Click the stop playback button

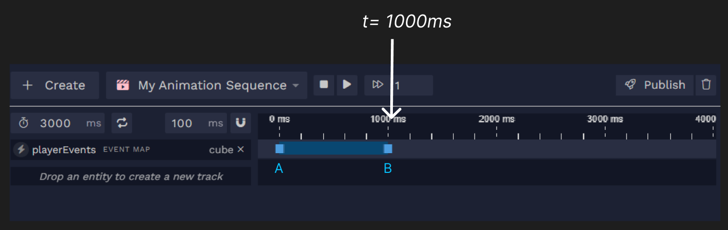click(324, 85)
